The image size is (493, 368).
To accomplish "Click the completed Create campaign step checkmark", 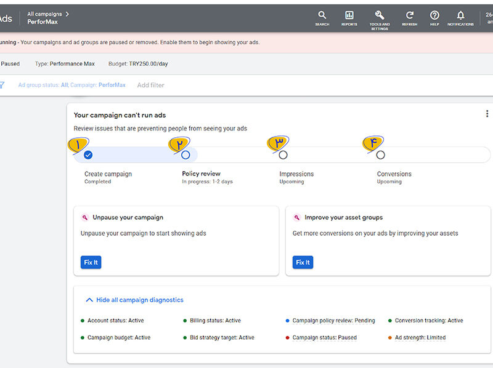I will point(88,155).
